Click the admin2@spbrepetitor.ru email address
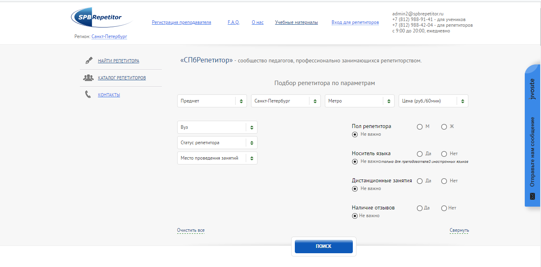Screen dimensions: 541x267 click(418, 14)
